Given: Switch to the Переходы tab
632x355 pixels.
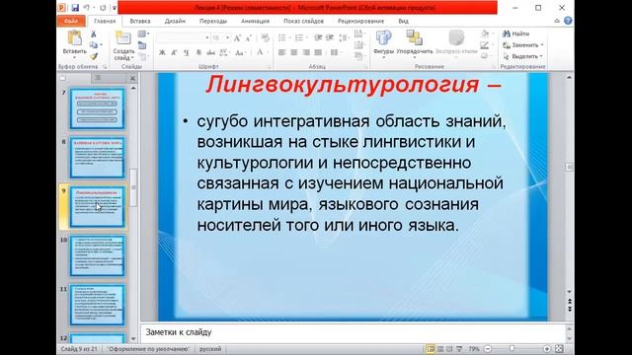Looking at the screenshot, I should point(213,21).
